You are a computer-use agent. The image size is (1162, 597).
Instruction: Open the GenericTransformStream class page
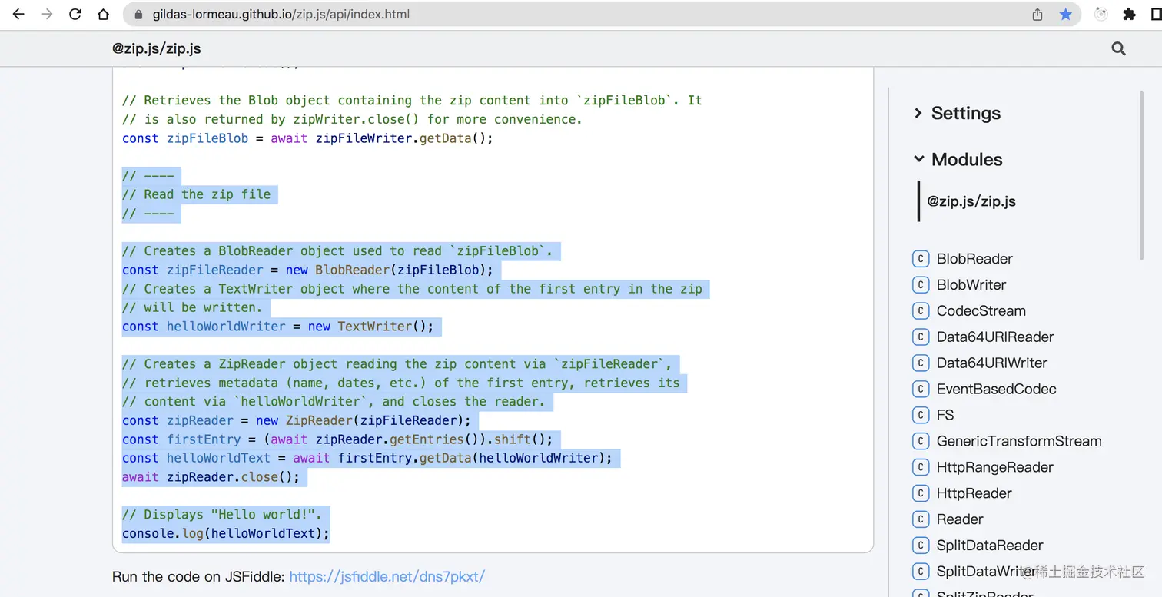(1018, 441)
